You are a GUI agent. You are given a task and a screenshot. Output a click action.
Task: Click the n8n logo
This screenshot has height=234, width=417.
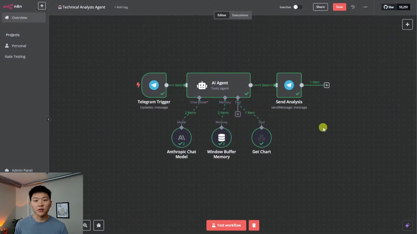click(12, 6)
